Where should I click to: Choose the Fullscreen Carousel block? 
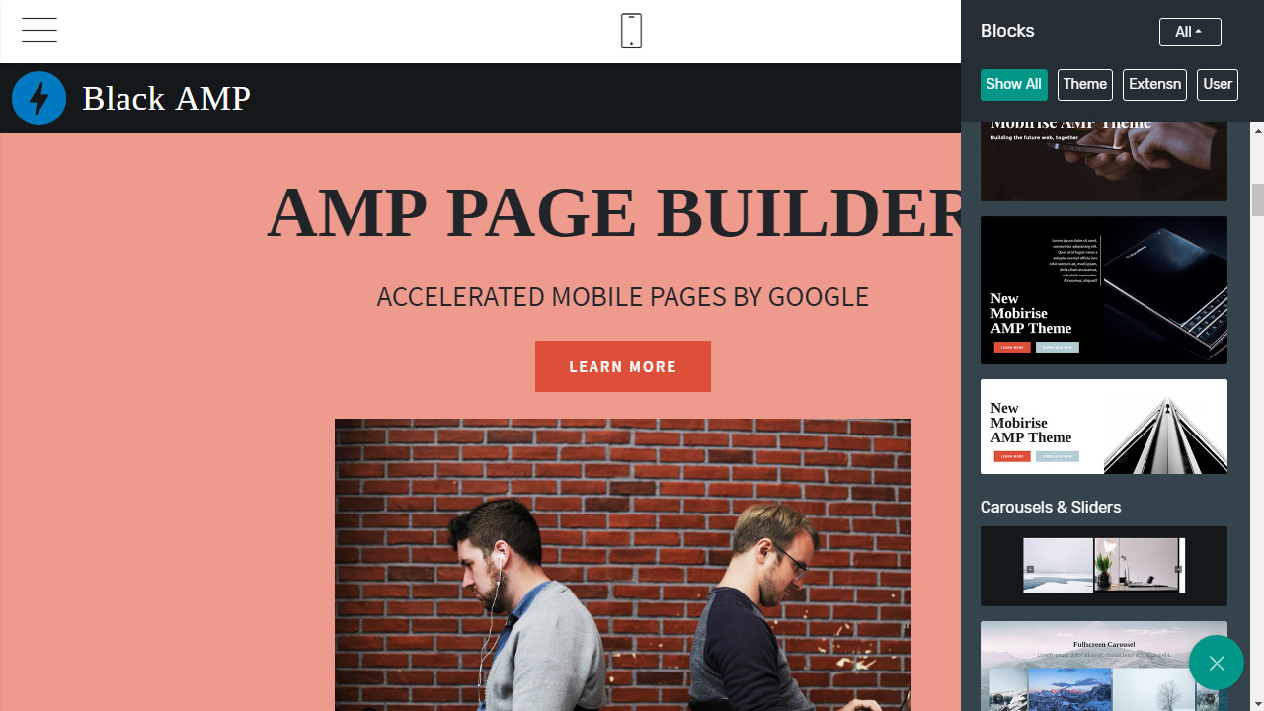tap(1104, 666)
